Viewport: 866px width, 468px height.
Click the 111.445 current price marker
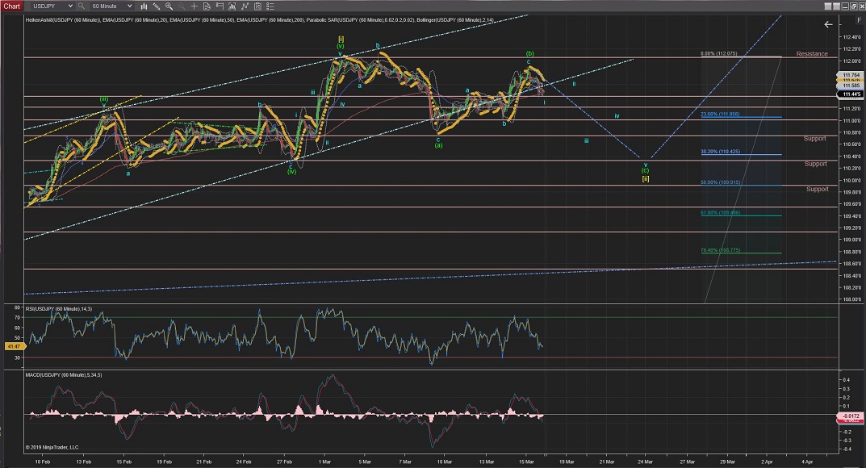850,94
